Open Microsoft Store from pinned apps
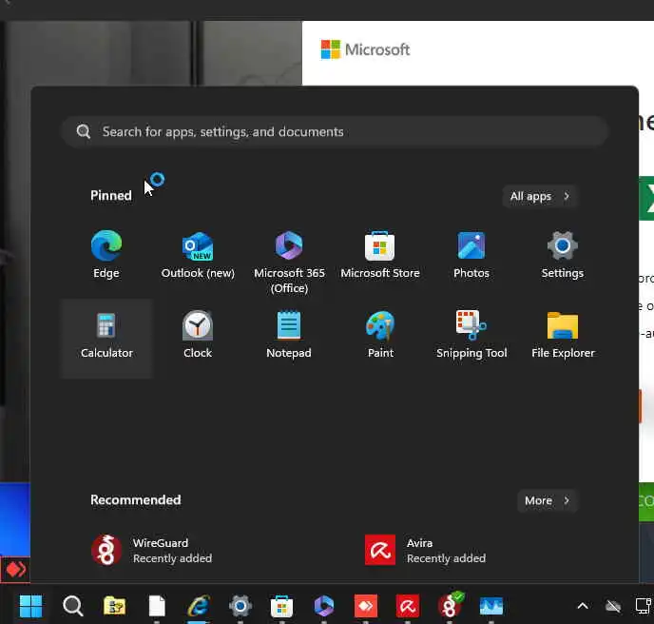 point(380,255)
